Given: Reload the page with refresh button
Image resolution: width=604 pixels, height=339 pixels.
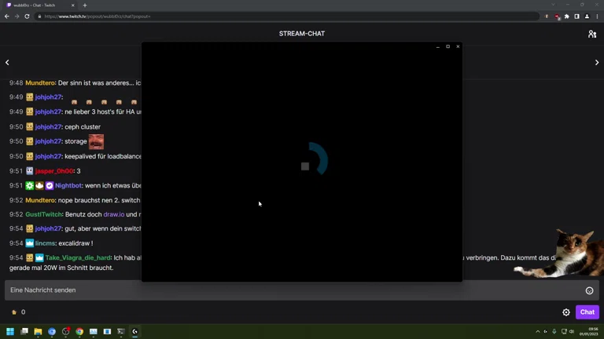Looking at the screenshot, I should click(27, 16).
